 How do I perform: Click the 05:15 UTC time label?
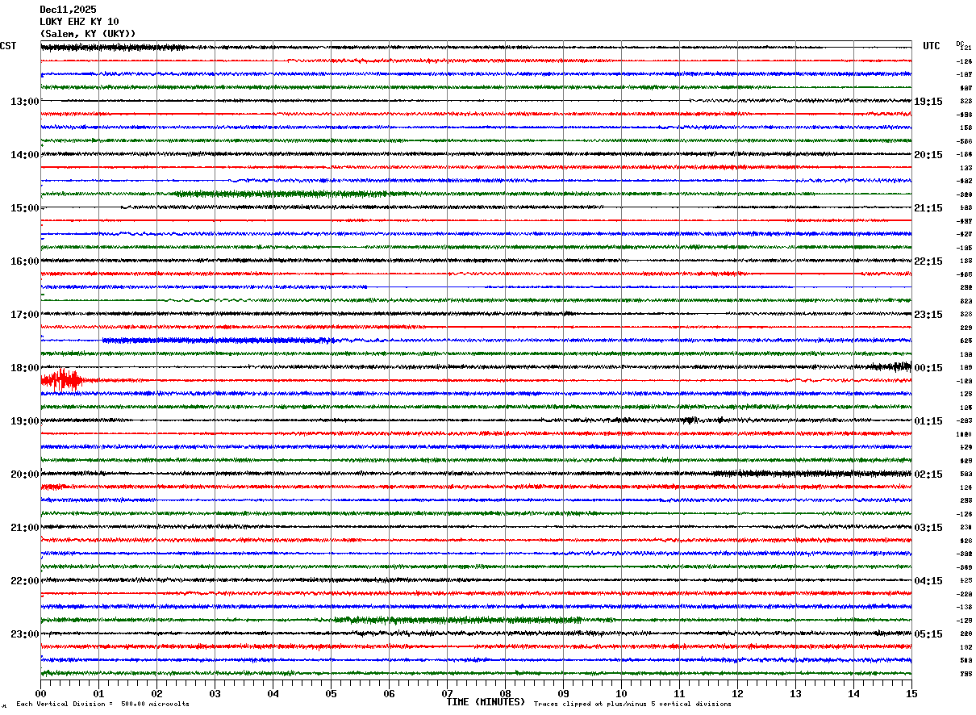click(928, 634)
